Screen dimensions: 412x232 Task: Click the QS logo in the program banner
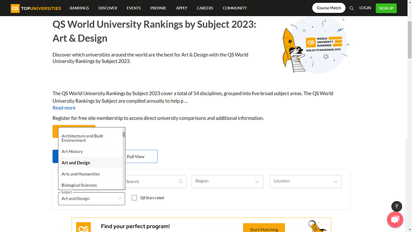click(x=83, y=227)
